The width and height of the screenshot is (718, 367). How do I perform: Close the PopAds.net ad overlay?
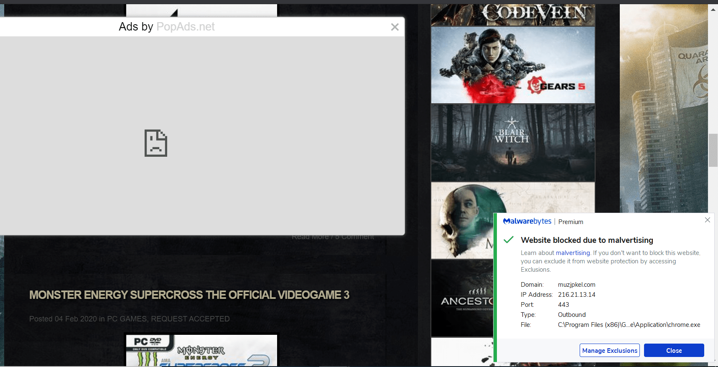click(395, 27)
